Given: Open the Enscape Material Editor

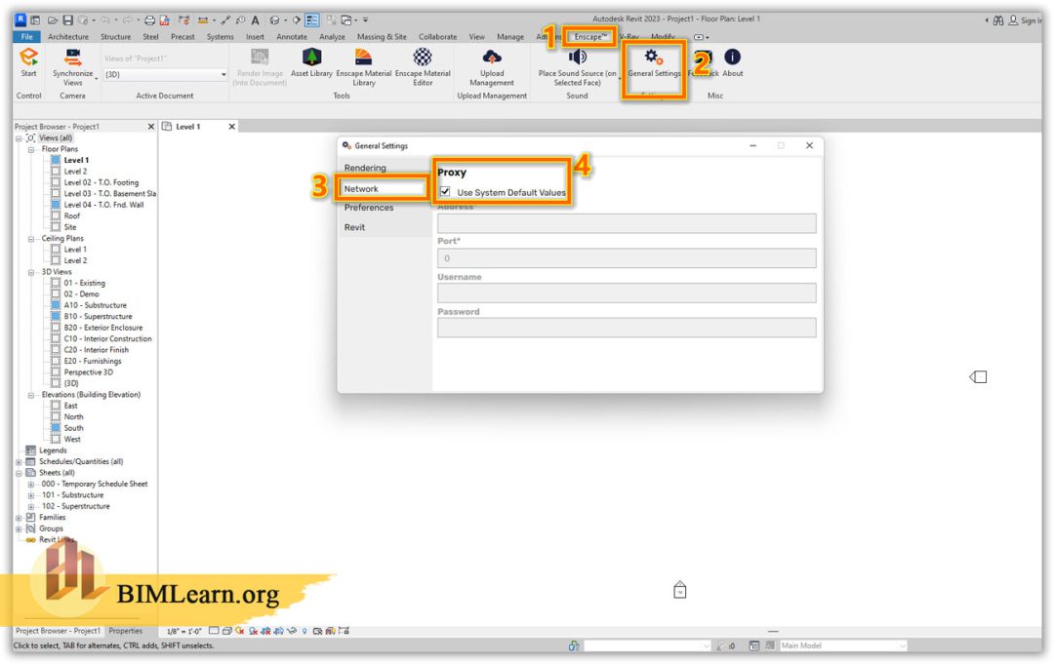Looking at the screenshot, I should coord(423,58).
